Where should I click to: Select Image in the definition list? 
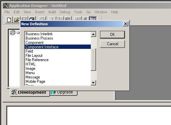[58, 68]
